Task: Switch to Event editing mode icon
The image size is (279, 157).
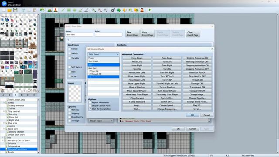Action: pyautogui.click(x=55, y=10)
